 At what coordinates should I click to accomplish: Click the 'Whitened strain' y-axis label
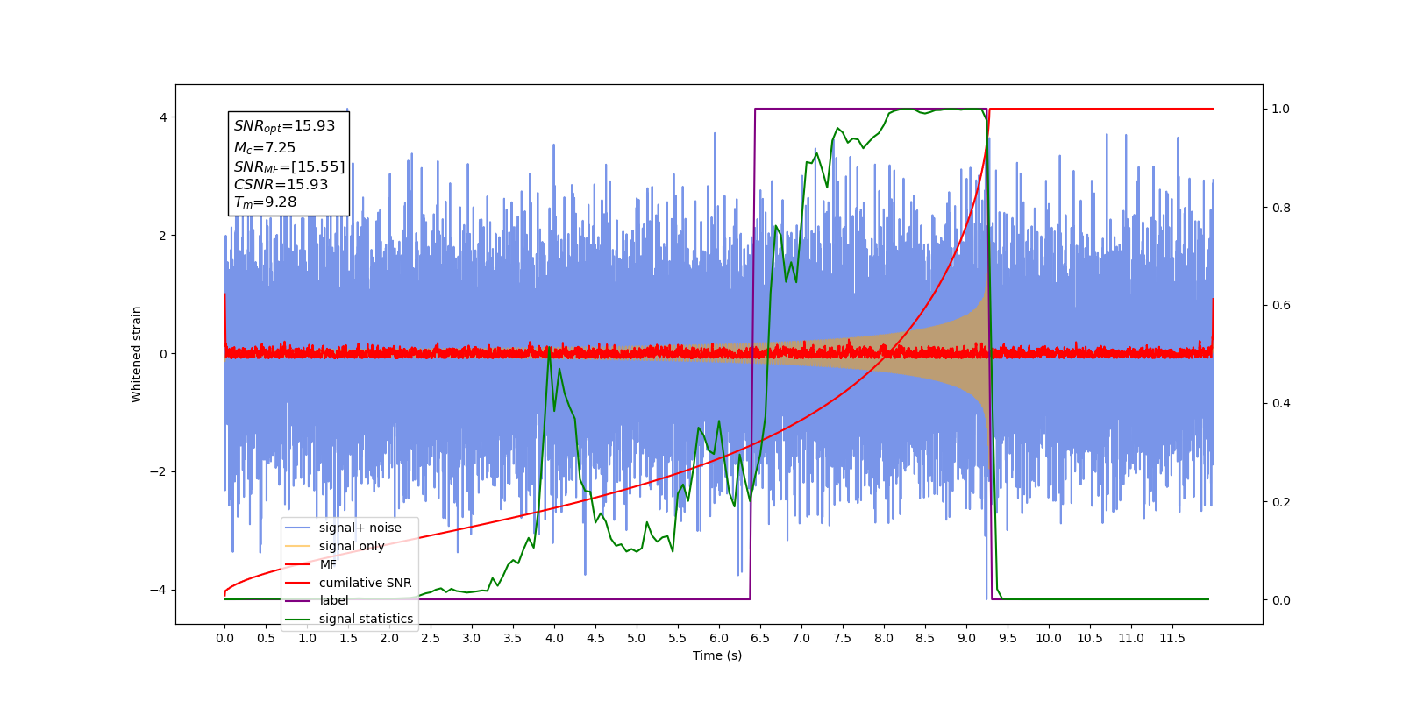(x=136, y=354)
